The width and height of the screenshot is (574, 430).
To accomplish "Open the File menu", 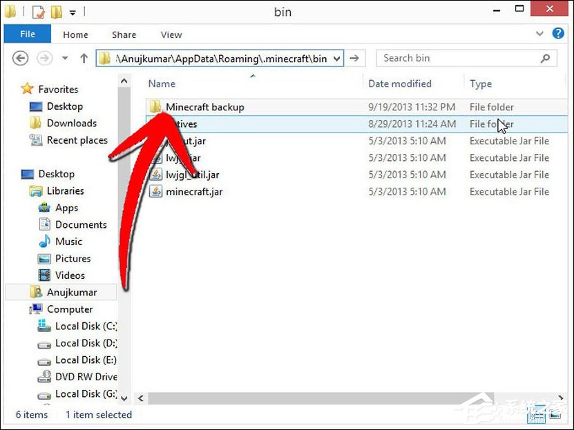I will [26, 33].
